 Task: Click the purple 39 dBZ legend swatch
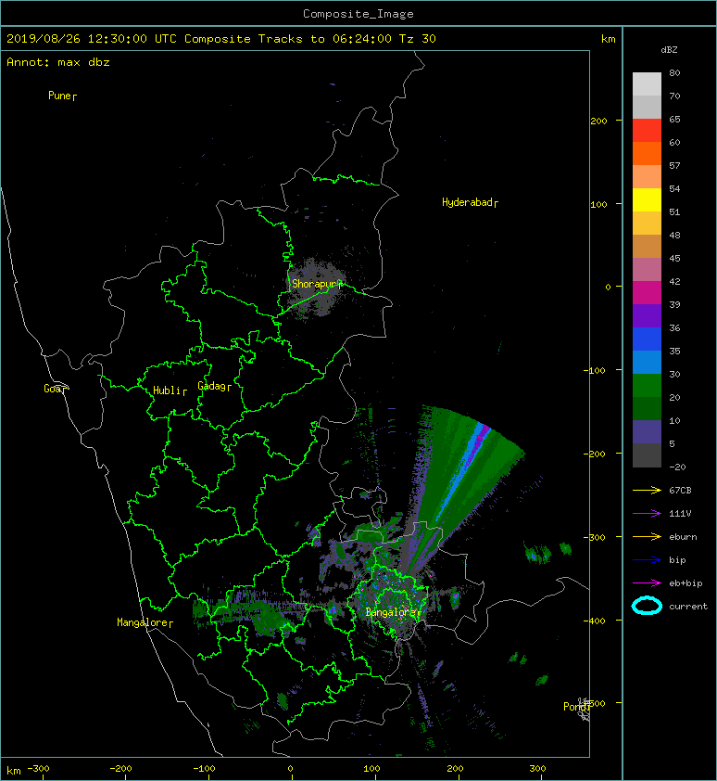(x=647, y=315)
